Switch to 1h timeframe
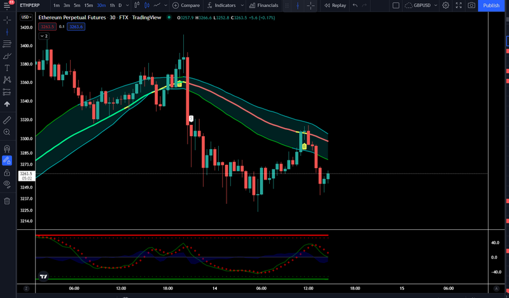The height and width of the screenshot is (298, 509). (112, 5)
